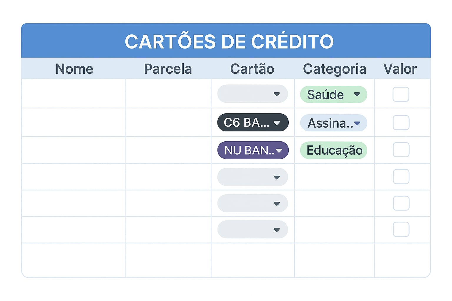Image resolution: width=452 pixels, height=301 pixels.
Task: Select the Educação category chip
Action: pyautogui.click(x=334, y=150)
